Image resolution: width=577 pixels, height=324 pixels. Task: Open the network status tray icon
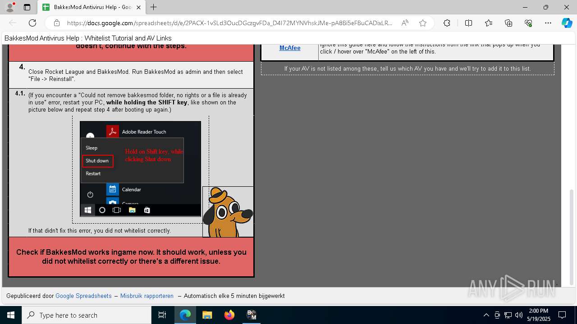coord(508,315)
